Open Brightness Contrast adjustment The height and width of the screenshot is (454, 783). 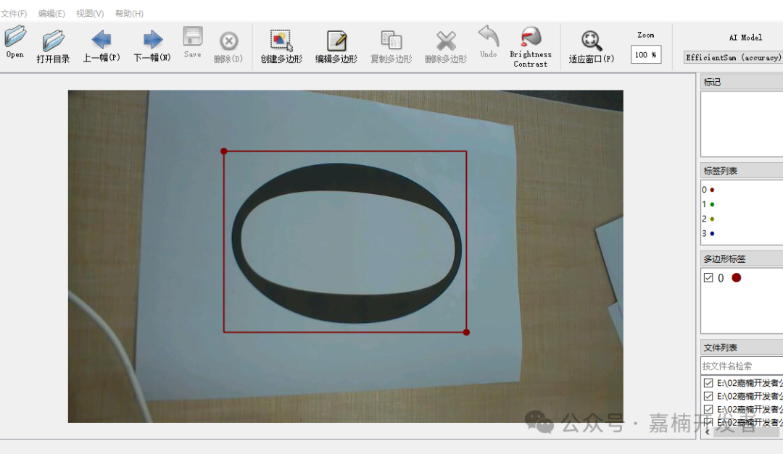click(531, 46)
